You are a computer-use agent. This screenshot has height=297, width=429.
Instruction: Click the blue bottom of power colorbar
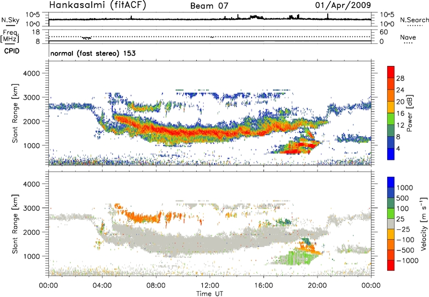(x=391, y=154)
